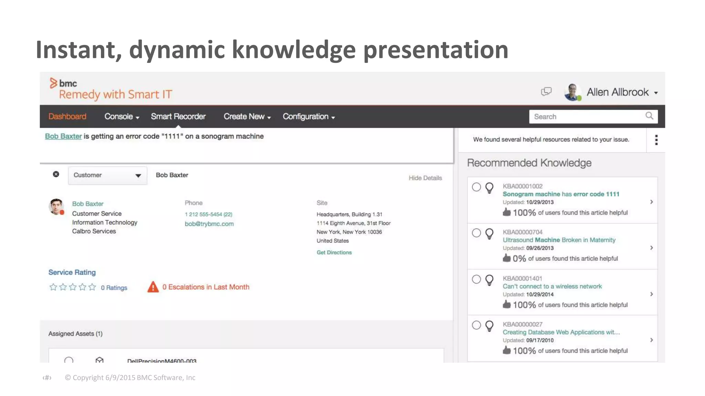The image size is (705, 396).
Task: Switch to Smart Recorder
Action: [x=178, y=117]
